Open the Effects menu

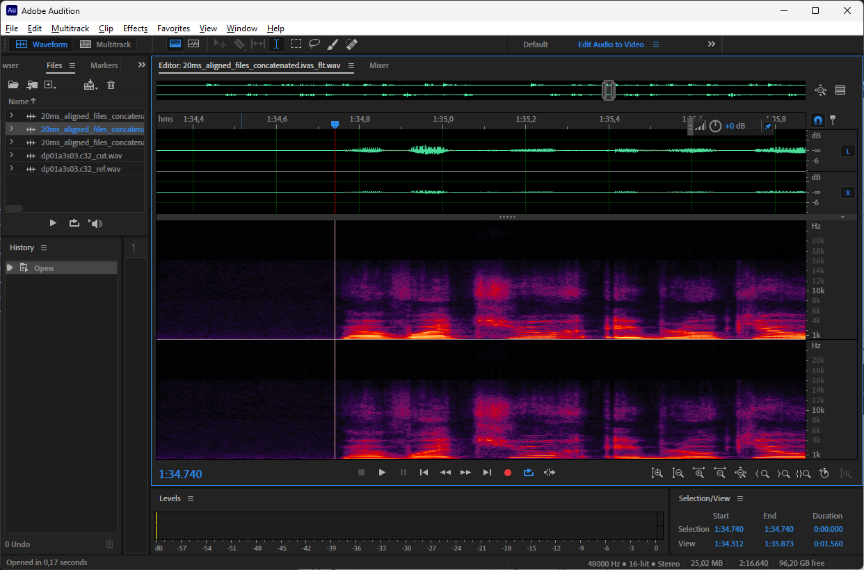(x=135, y=28)
